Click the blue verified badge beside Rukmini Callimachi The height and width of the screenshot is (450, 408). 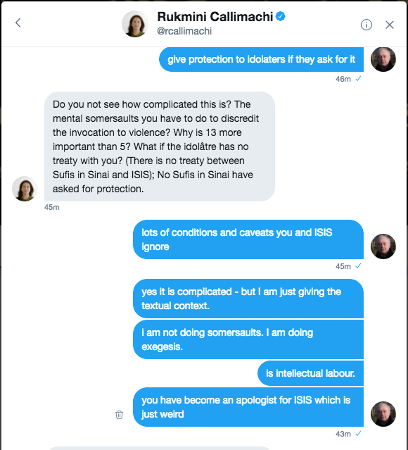point(281,16)
